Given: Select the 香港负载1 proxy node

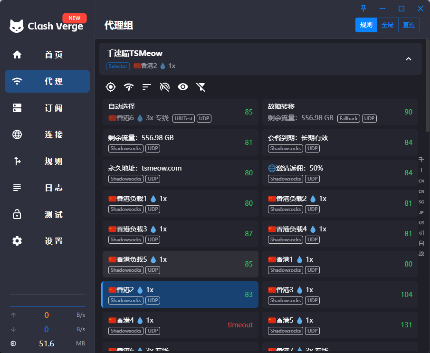Looking at the screenshot, I should click(180, 203).
